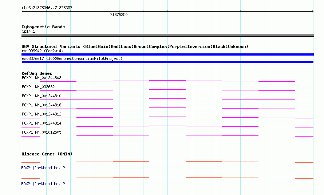Screen dimensions: 324x195
Task: Click the Disease Genes (OMIM) track heading
Action: tap(47, 154)
